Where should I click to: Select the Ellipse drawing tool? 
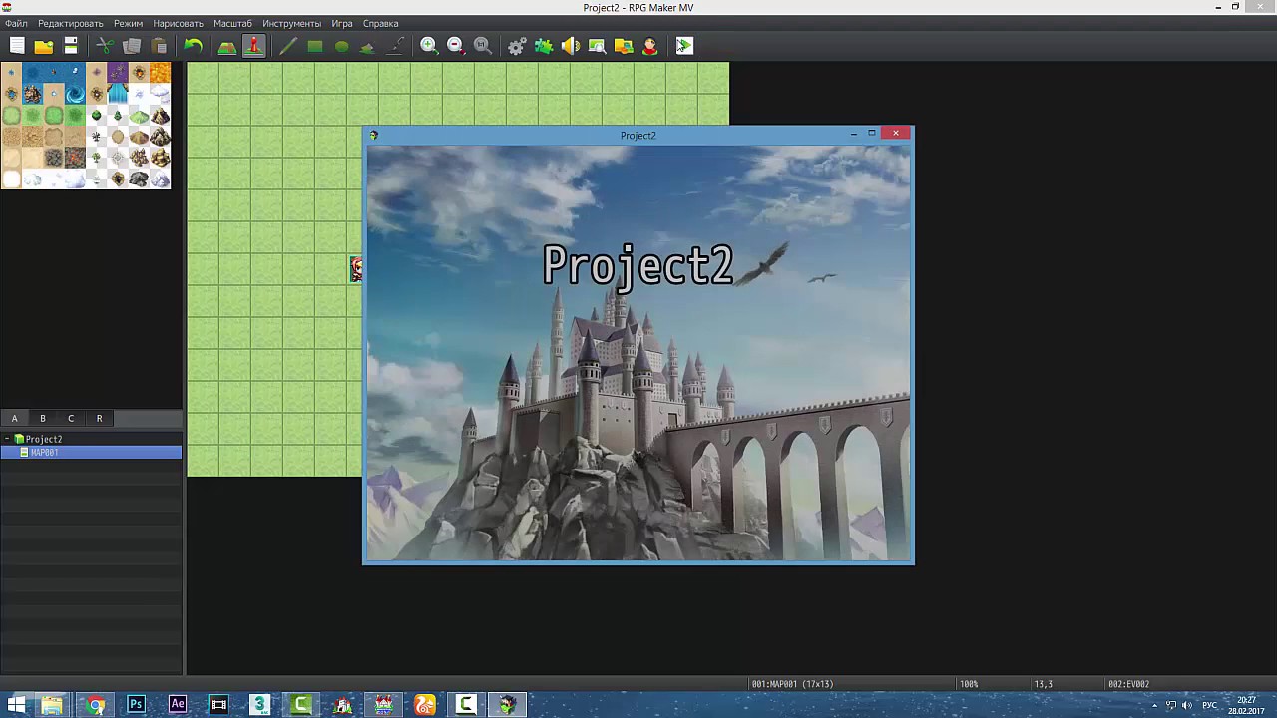pos(342,46)
